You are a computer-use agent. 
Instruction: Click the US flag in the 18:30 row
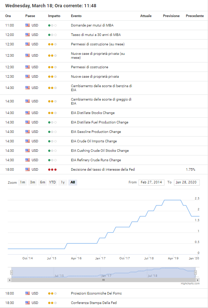[x=28, y=303]
